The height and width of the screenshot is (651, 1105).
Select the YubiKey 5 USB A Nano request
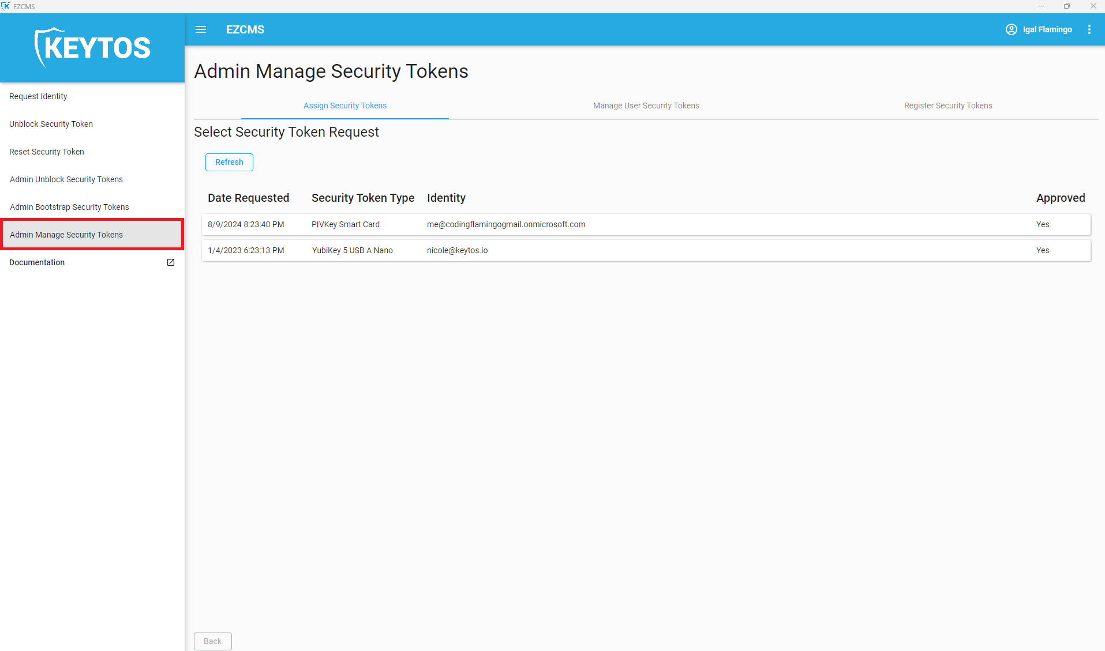[x=646, y=250]
